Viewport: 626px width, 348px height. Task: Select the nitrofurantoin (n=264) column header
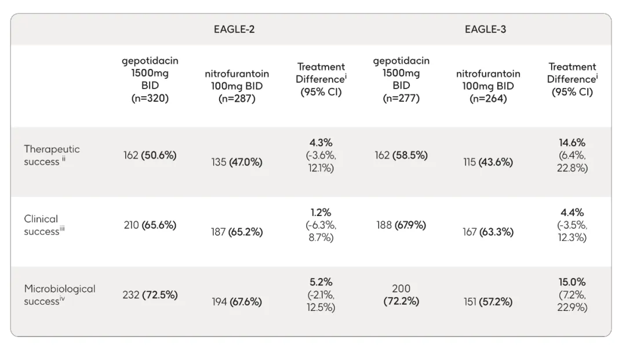tap(488, 86)
